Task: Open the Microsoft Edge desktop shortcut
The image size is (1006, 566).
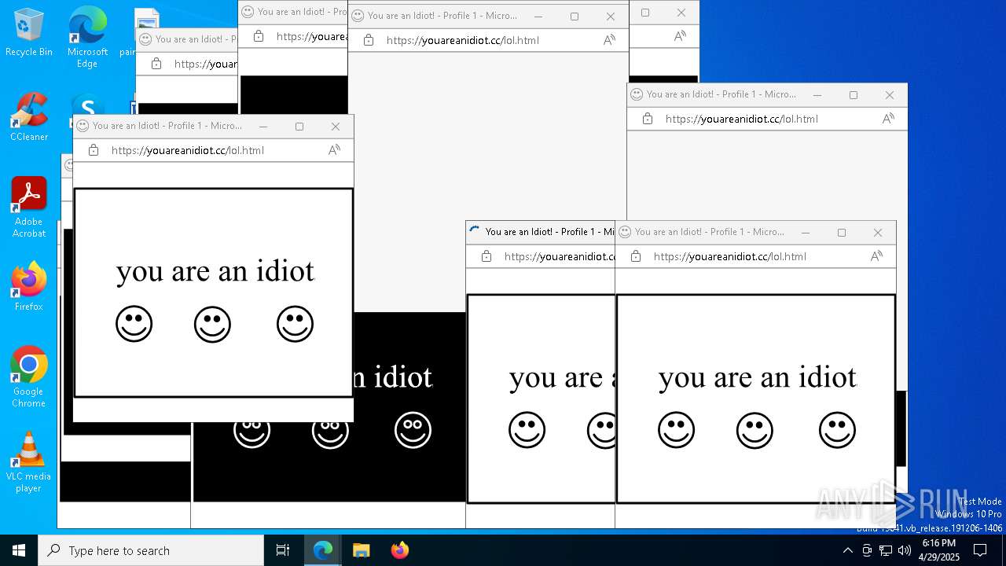Action: pos(87,37)
